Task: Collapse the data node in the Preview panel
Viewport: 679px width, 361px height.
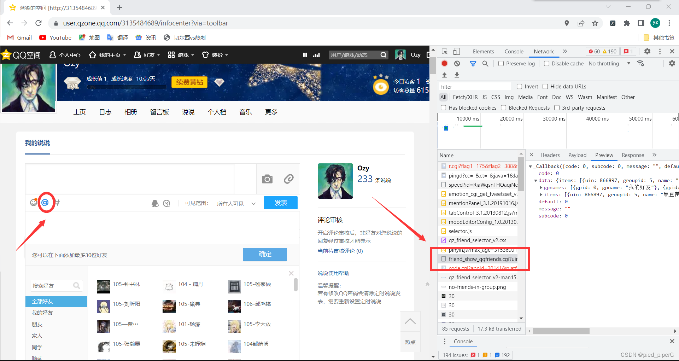Action: pos(536,180)
